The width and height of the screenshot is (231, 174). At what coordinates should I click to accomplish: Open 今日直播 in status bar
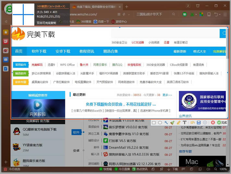[122, 169]
